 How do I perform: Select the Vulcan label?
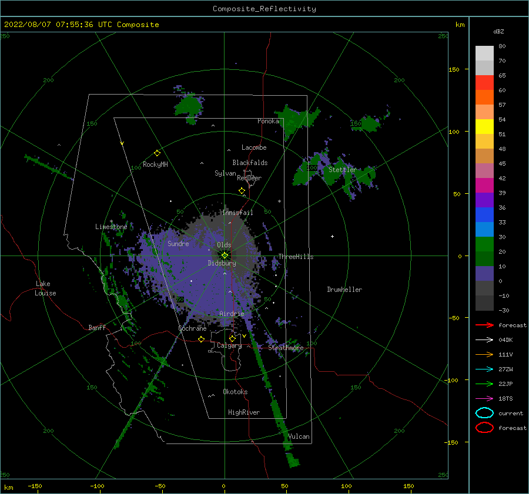point(299,436)
